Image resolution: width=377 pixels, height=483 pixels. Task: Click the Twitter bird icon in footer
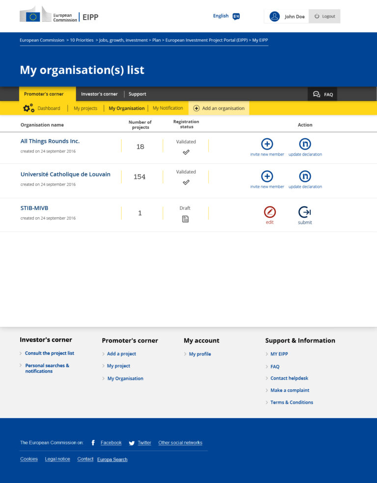(x=132, y=443)
